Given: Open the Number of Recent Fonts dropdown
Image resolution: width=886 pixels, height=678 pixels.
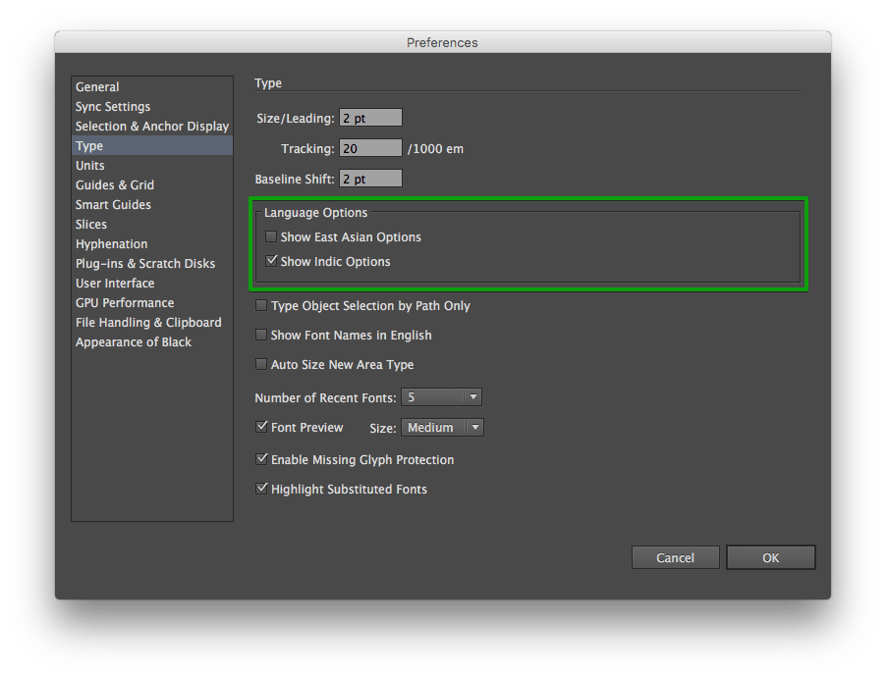Looking at the screenshot, I should pos(441,396).
